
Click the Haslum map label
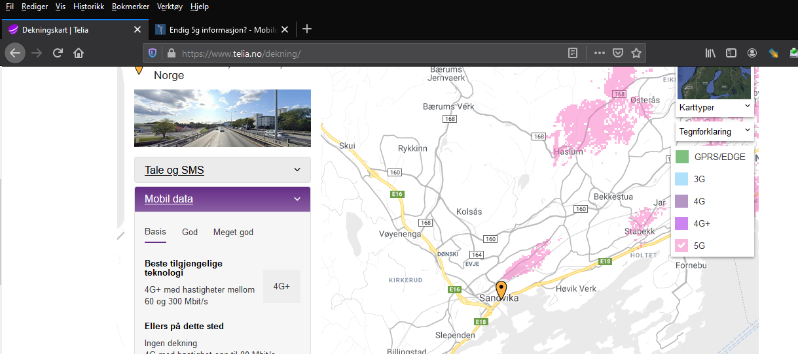point(568,152)
